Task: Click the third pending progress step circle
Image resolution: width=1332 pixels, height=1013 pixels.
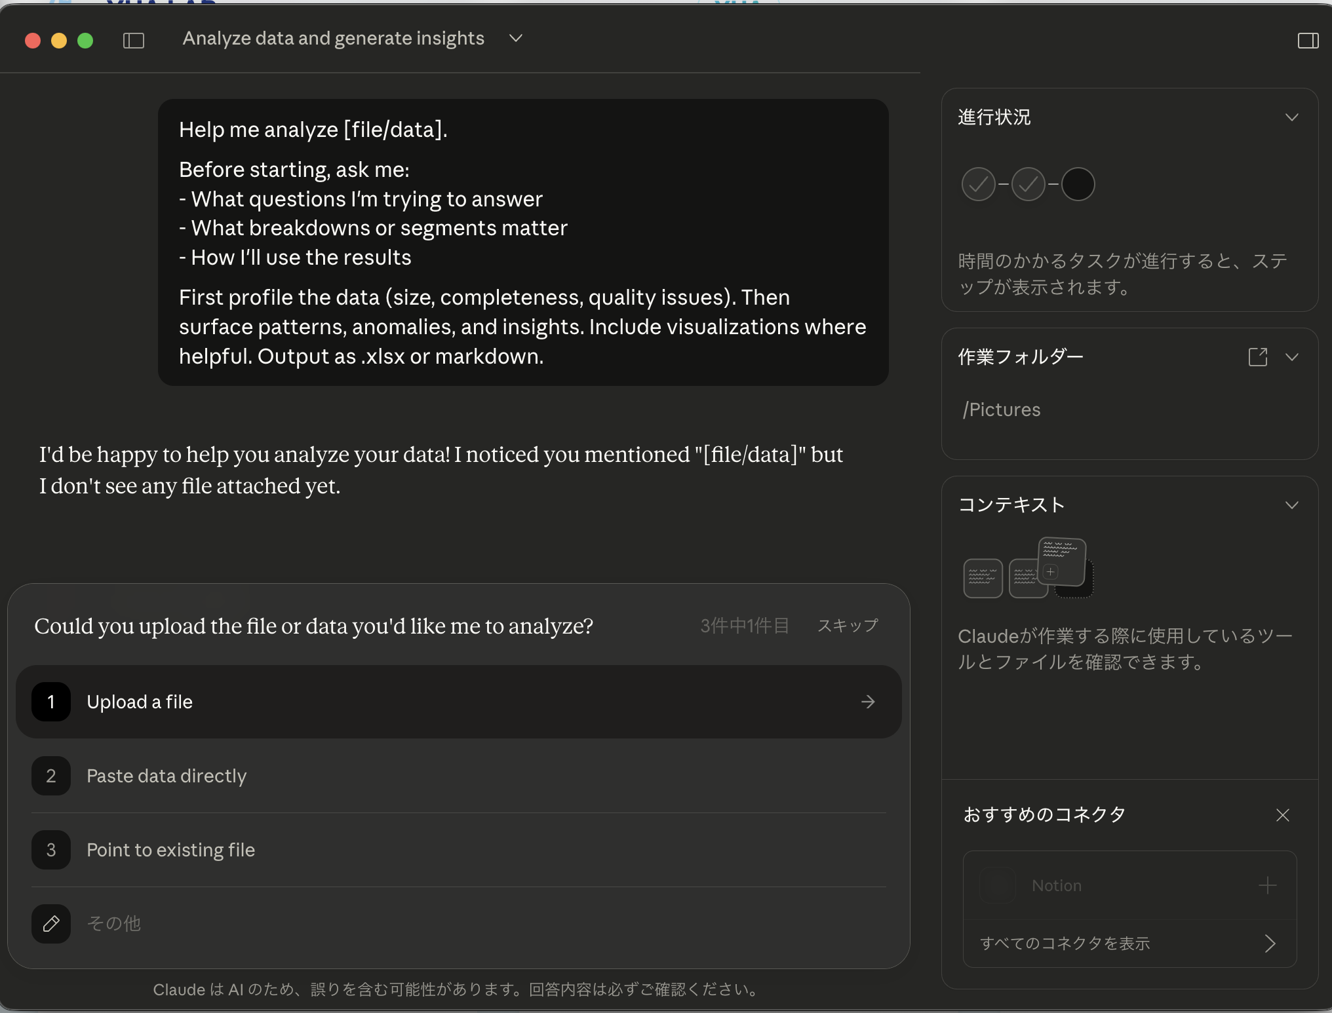Action: [1078, 184]
